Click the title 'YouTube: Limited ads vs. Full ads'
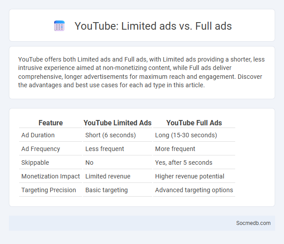Image resolution: width=284 pixels, height=244 pixels. pyautogui.click(x=153, y=26)
